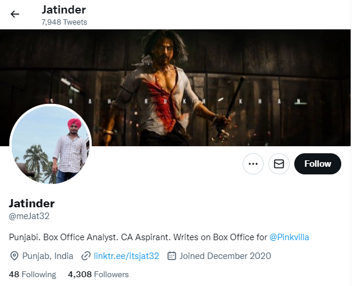353x286 pixels.
Task: Open the three-dot more options menu
Action: (253, 164)
